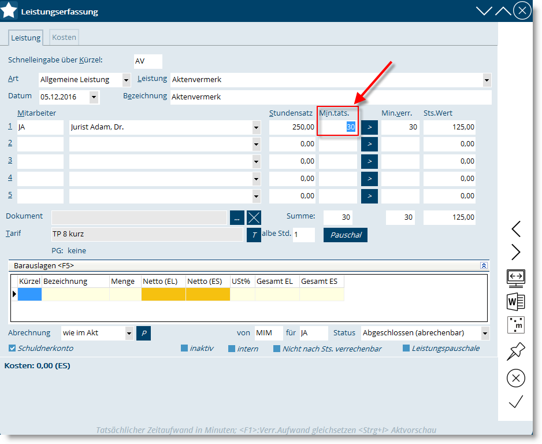Click the left arrow for the previous record
The image size is (542, 444).
[516, 229]
